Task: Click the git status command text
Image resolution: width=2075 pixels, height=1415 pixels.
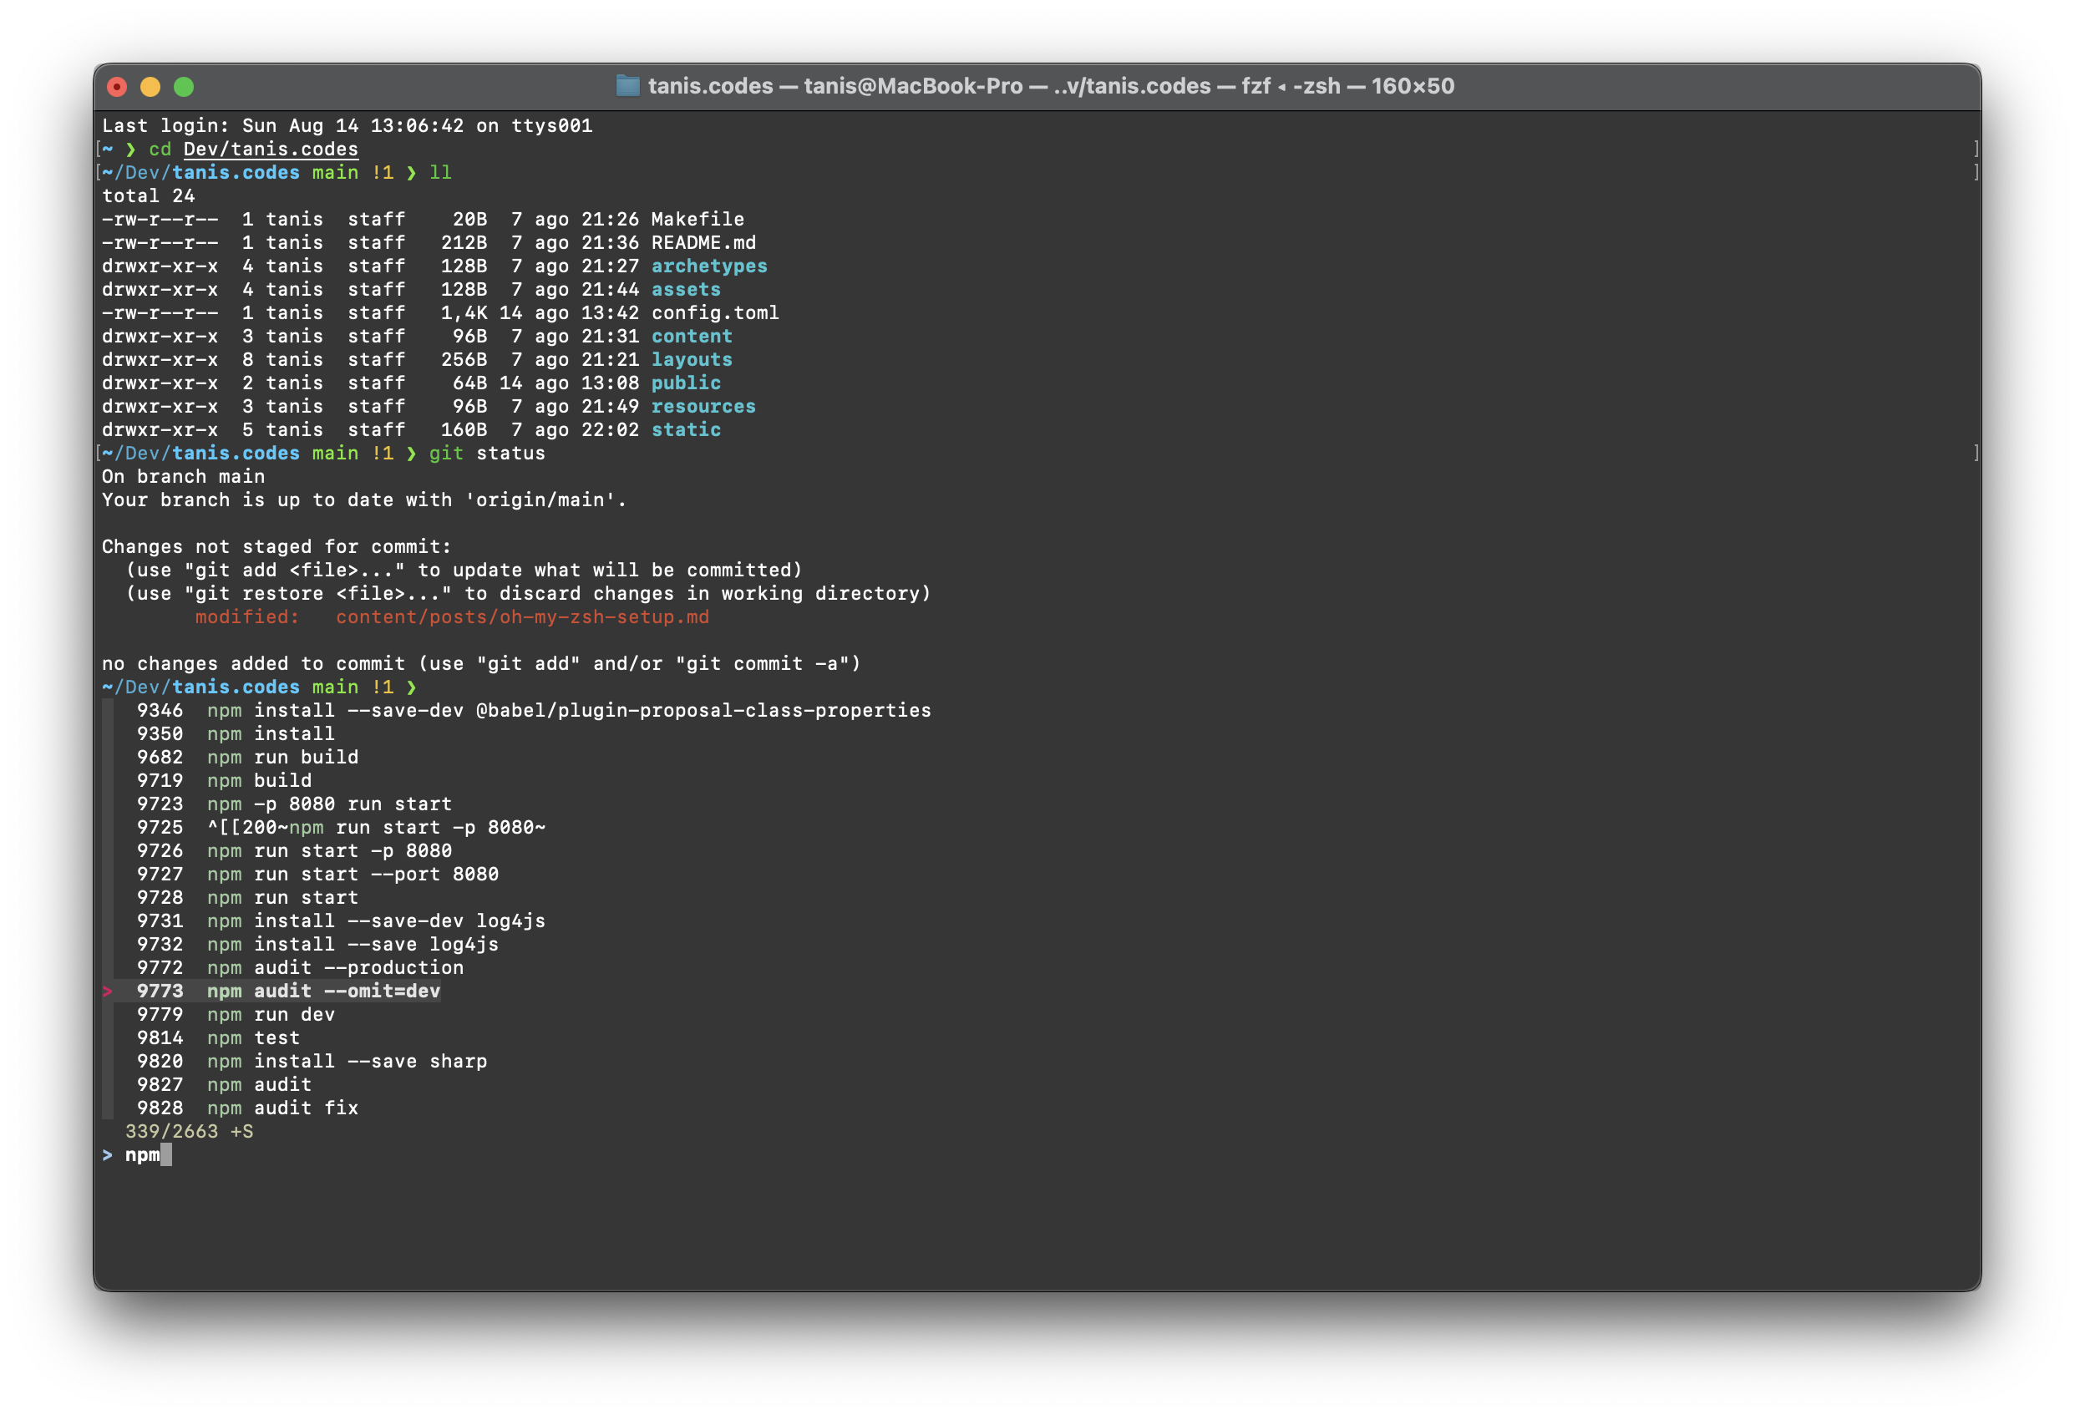Action: click(487, 453)
